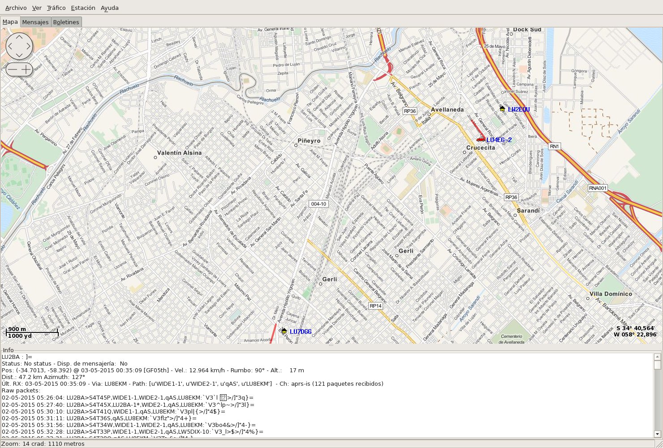Pan the map left with the arrow
663x448 pixels.
[x=10, y=46]
